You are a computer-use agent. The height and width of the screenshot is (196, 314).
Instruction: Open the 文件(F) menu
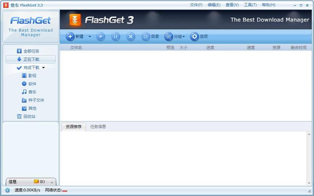click(196, 5)
